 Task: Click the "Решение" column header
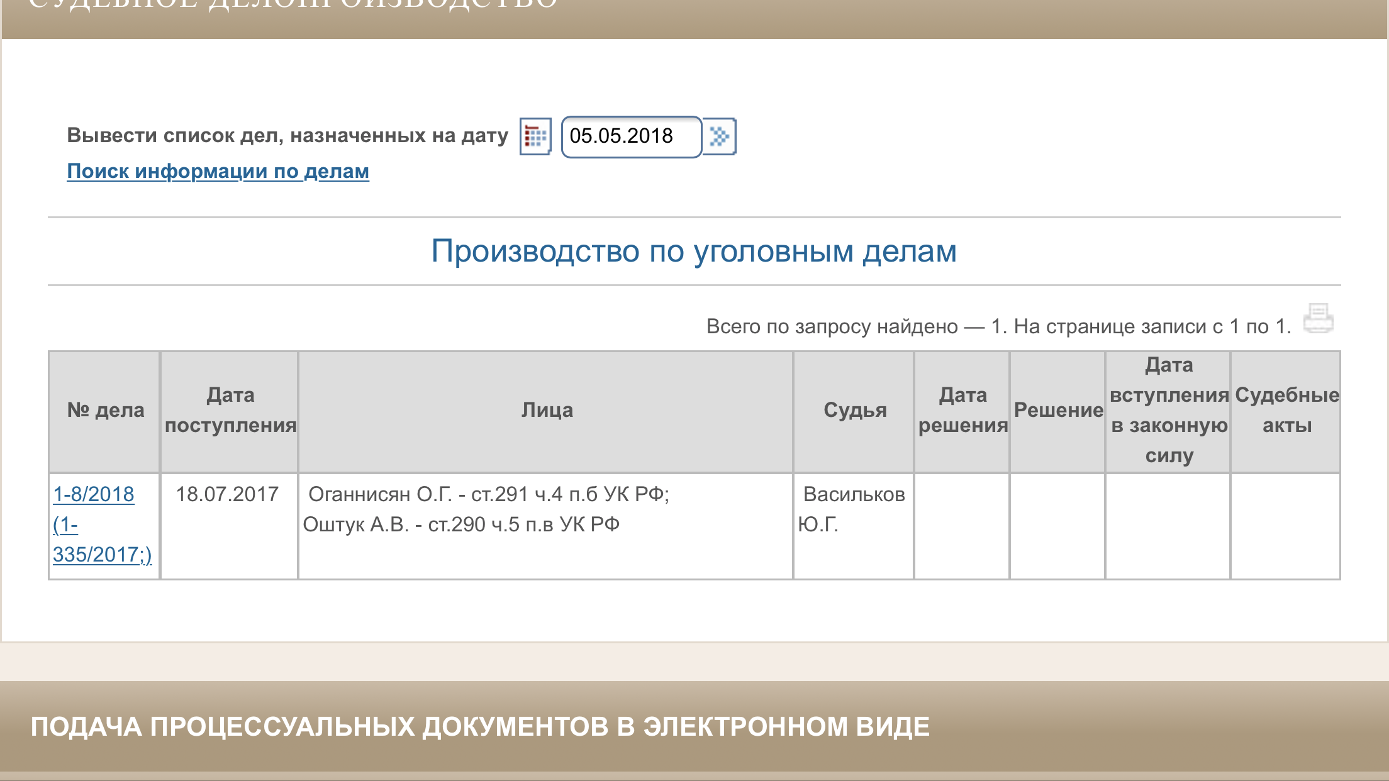tap(1058, 411)
